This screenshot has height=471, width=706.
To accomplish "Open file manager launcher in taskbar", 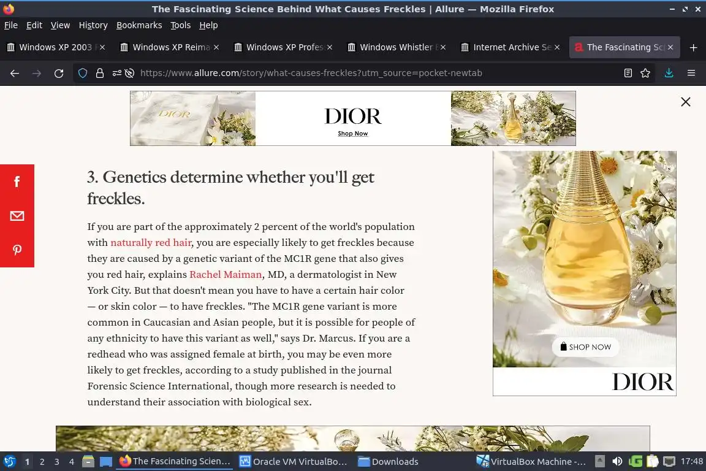I will 88,462.
